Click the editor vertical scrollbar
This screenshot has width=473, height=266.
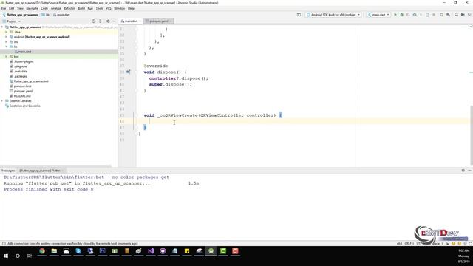pyautogui.click(x=472, y=135)
